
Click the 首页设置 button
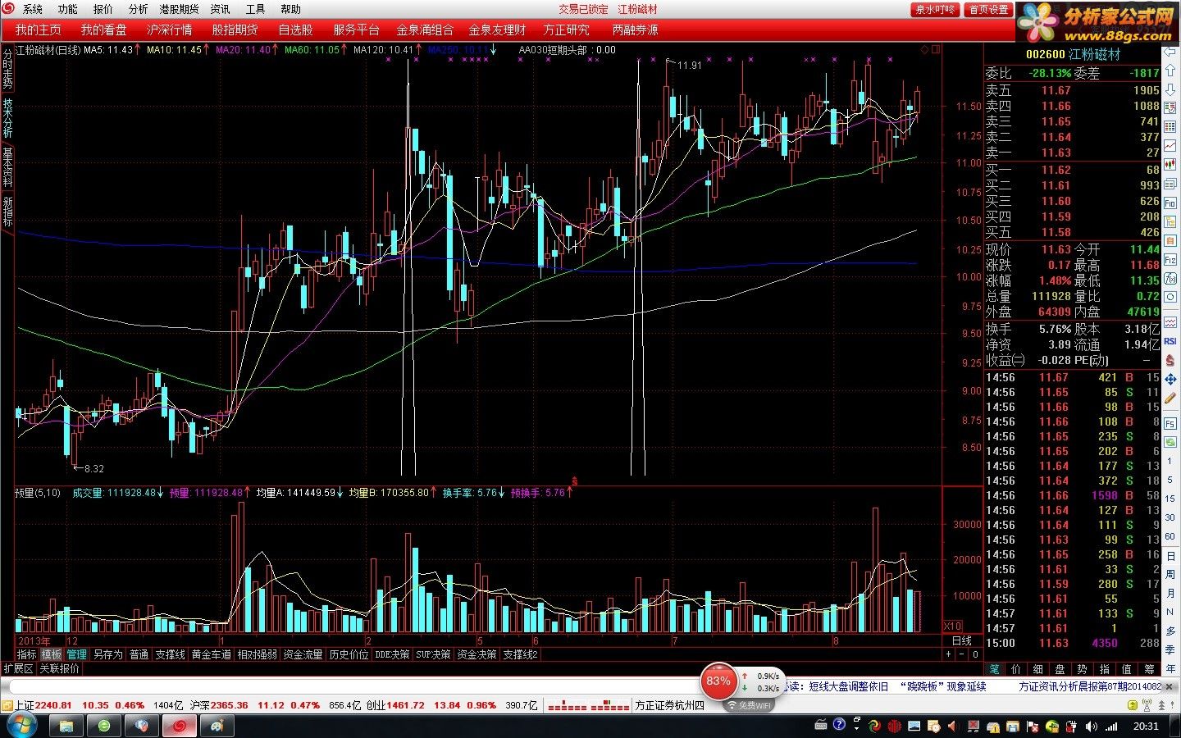(x=988, y=9)
